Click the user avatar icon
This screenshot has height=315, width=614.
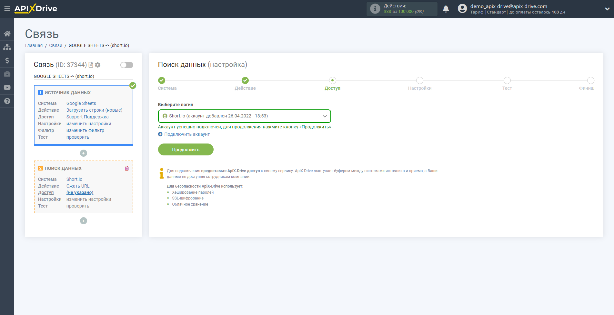click(462, 9)
